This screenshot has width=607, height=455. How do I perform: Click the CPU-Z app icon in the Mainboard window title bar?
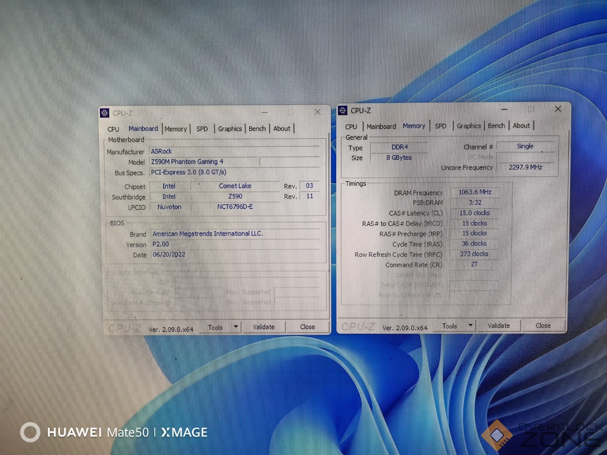click(x=104, y=113)
